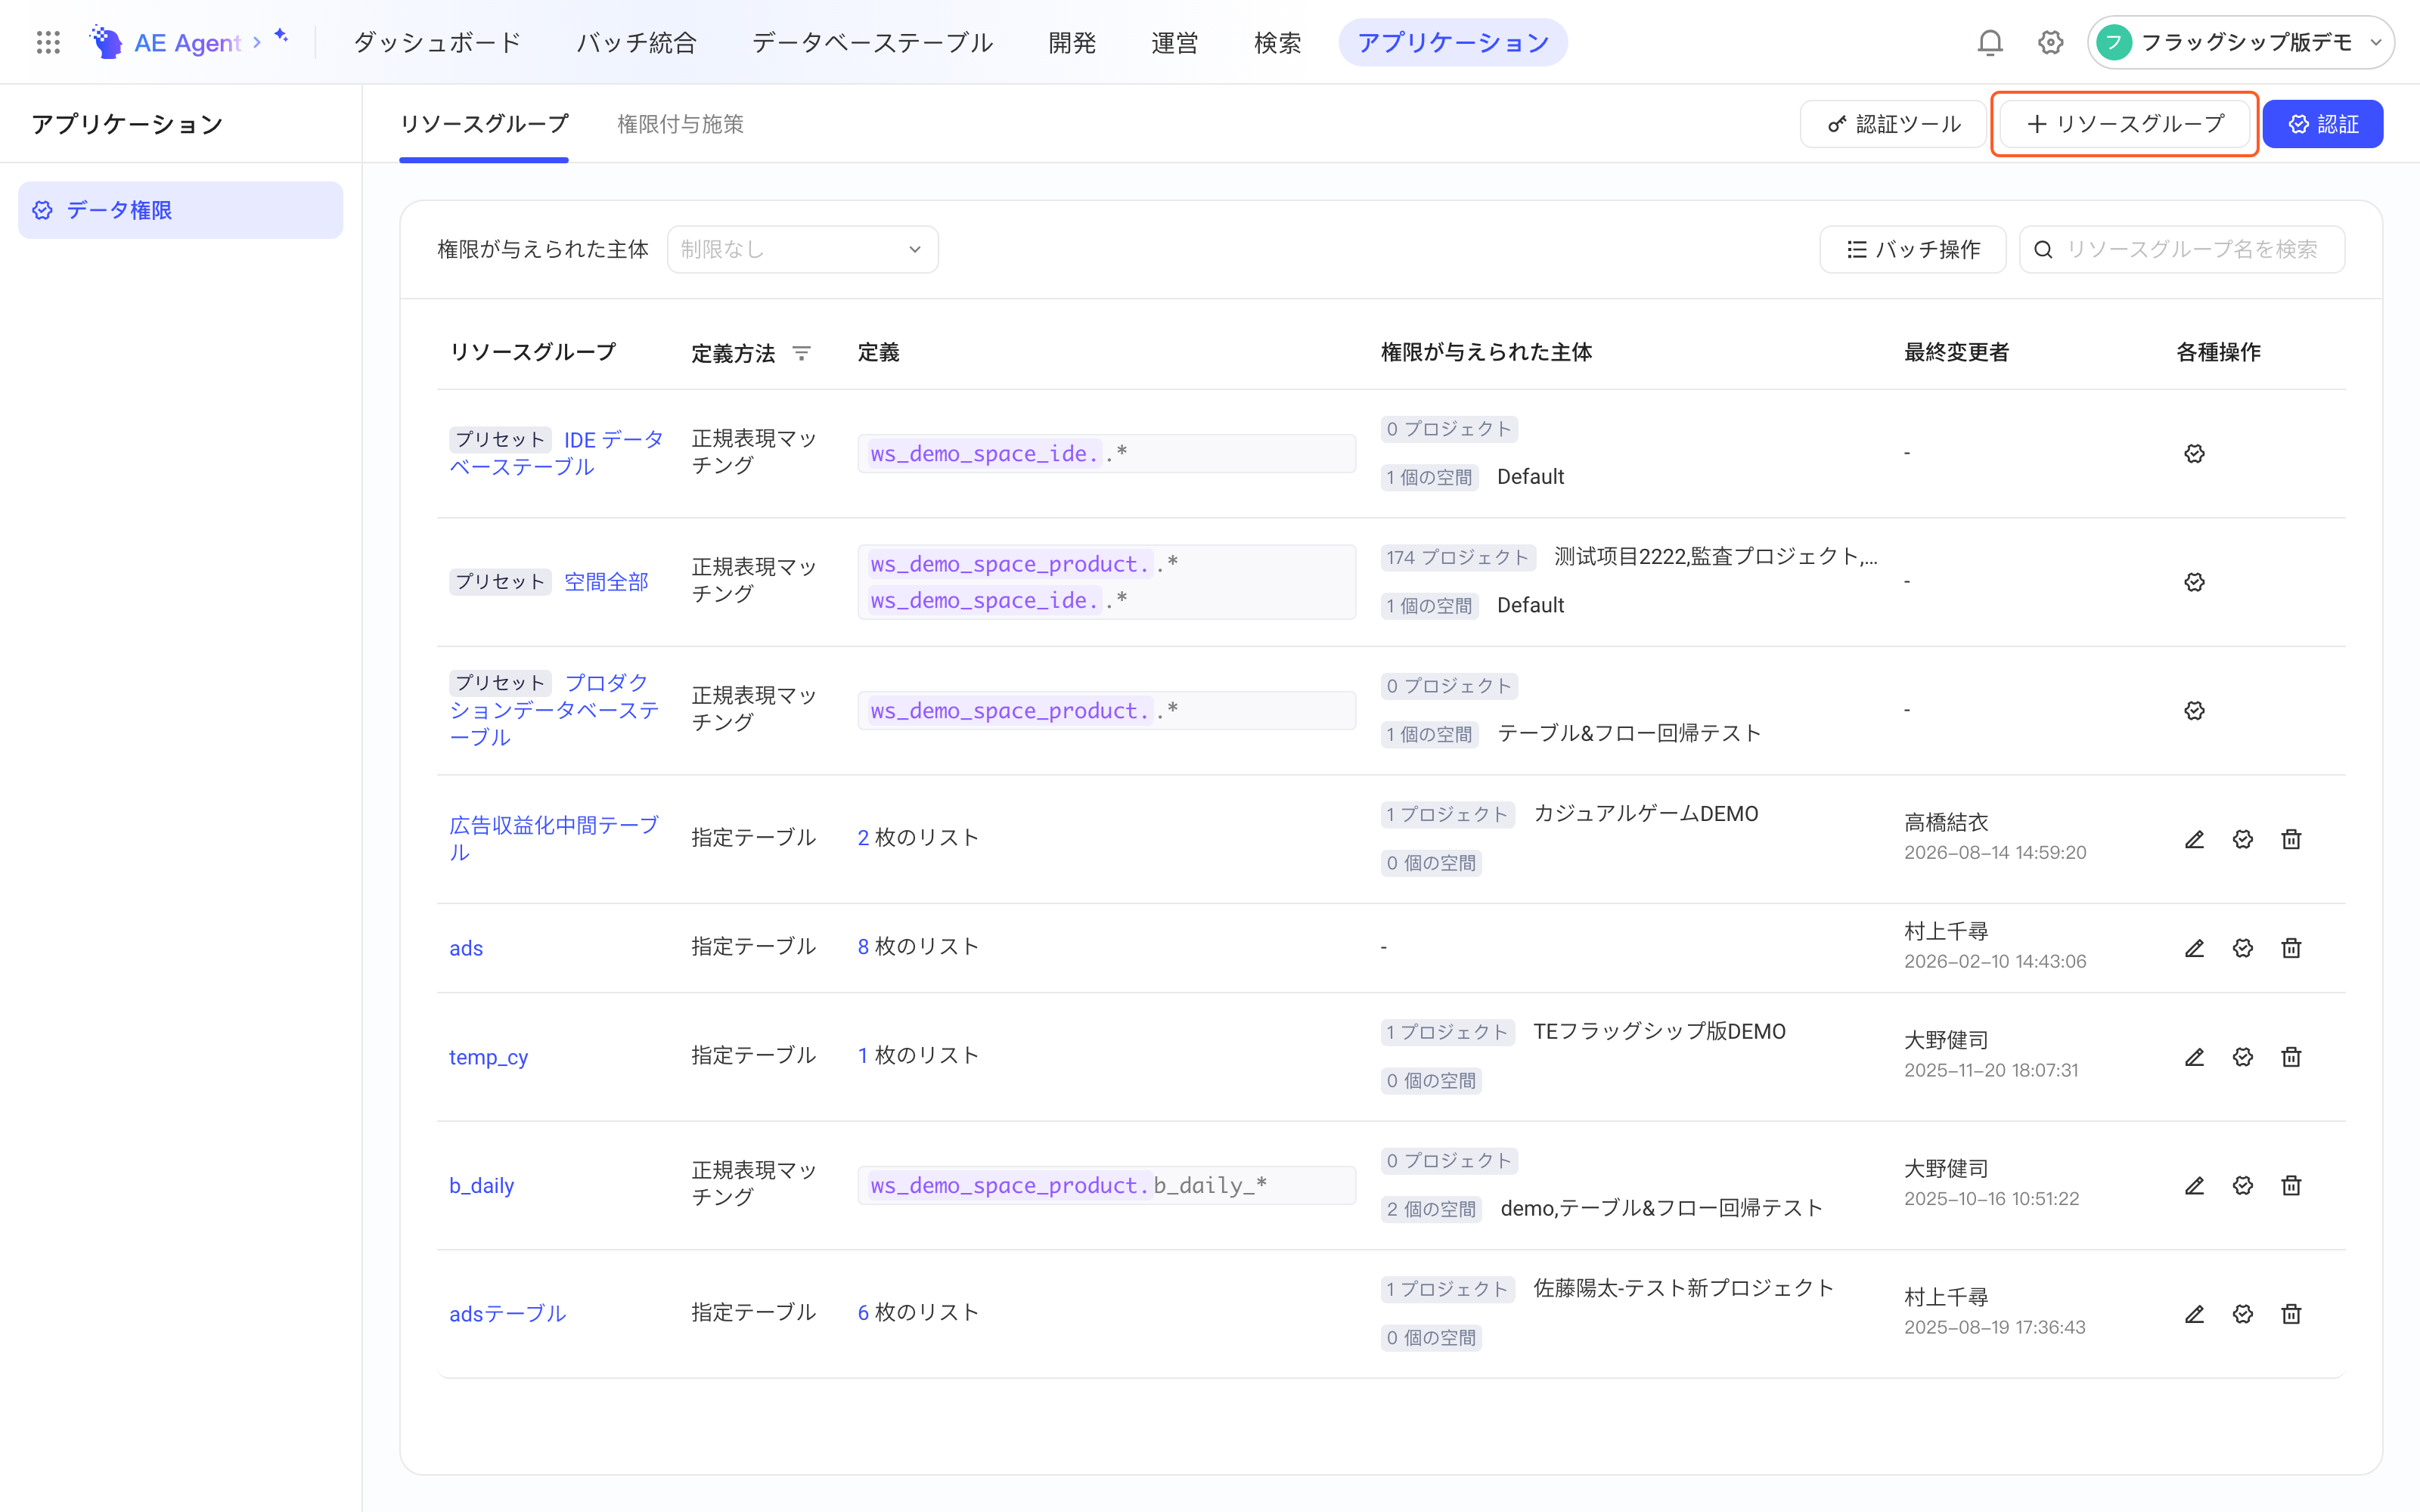Viewport: 2420px width, 1512px height.
Task: Delete the ads resource group
Action: [x=2291, y=948]
